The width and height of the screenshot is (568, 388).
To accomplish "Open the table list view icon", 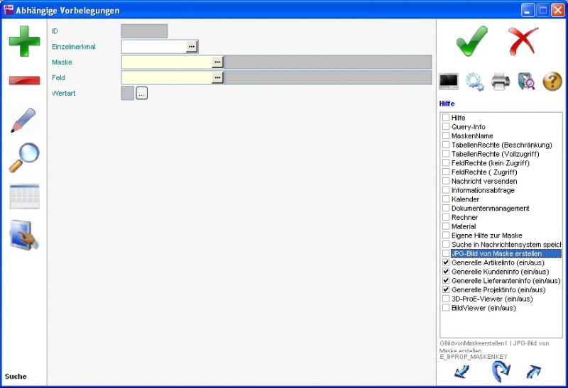I will (24, 196).
